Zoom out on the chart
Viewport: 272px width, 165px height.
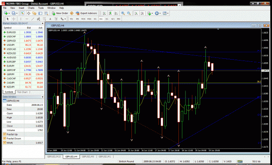129,13
